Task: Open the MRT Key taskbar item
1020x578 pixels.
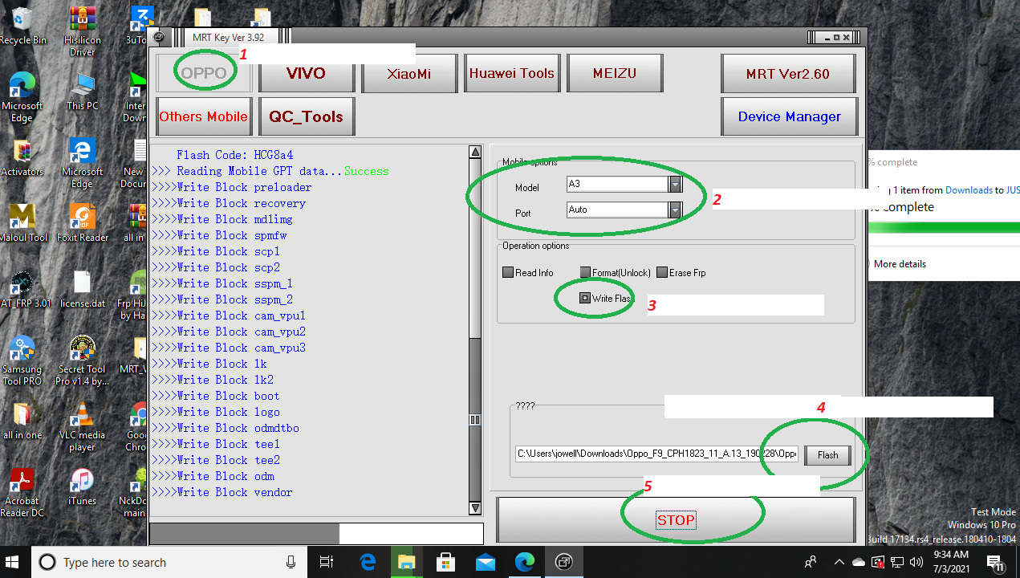Action: 564,562
